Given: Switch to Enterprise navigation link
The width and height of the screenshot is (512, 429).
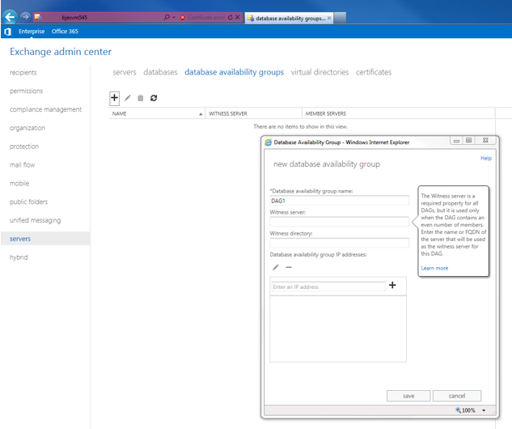Looking at the screenshot, I should point(32,32).
